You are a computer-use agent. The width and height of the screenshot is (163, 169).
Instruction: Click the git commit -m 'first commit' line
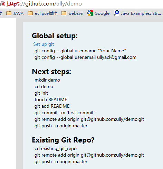tap(65, 113)
